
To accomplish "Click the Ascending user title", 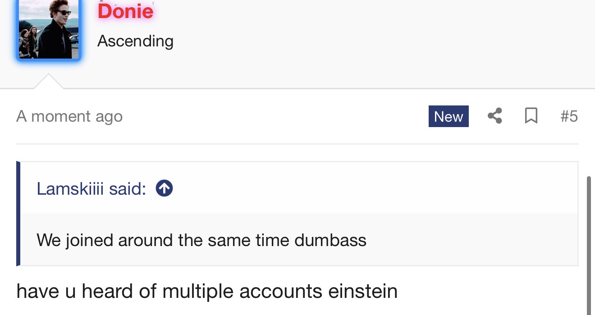I will [135, 41].
